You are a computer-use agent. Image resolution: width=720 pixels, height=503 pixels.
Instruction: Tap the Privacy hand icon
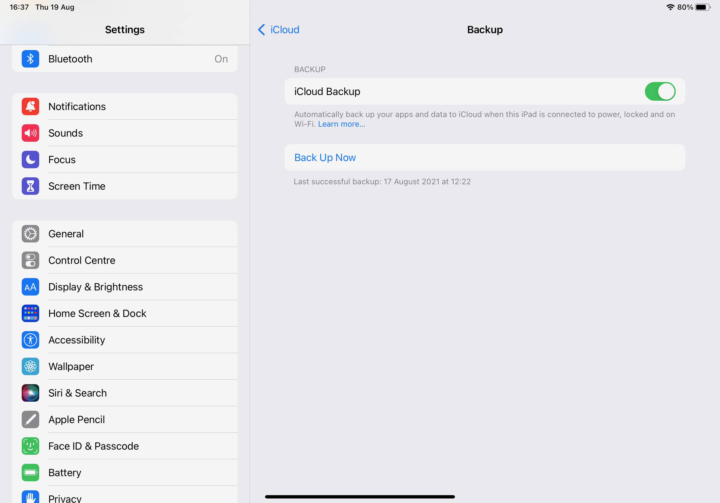(x=30, y=497)
